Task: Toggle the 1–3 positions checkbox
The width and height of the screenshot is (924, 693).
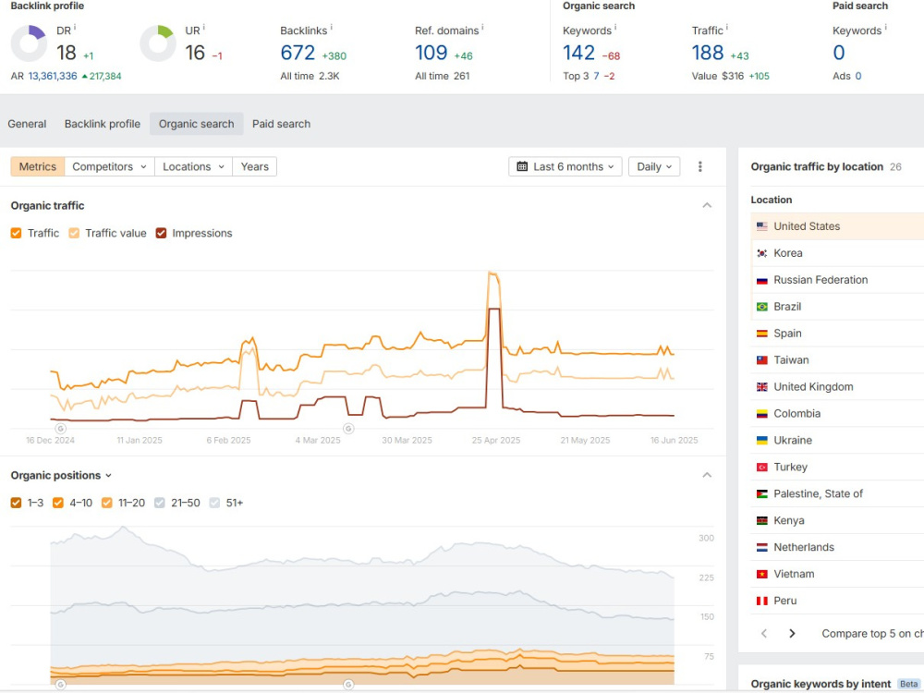Action: [16, 503]
